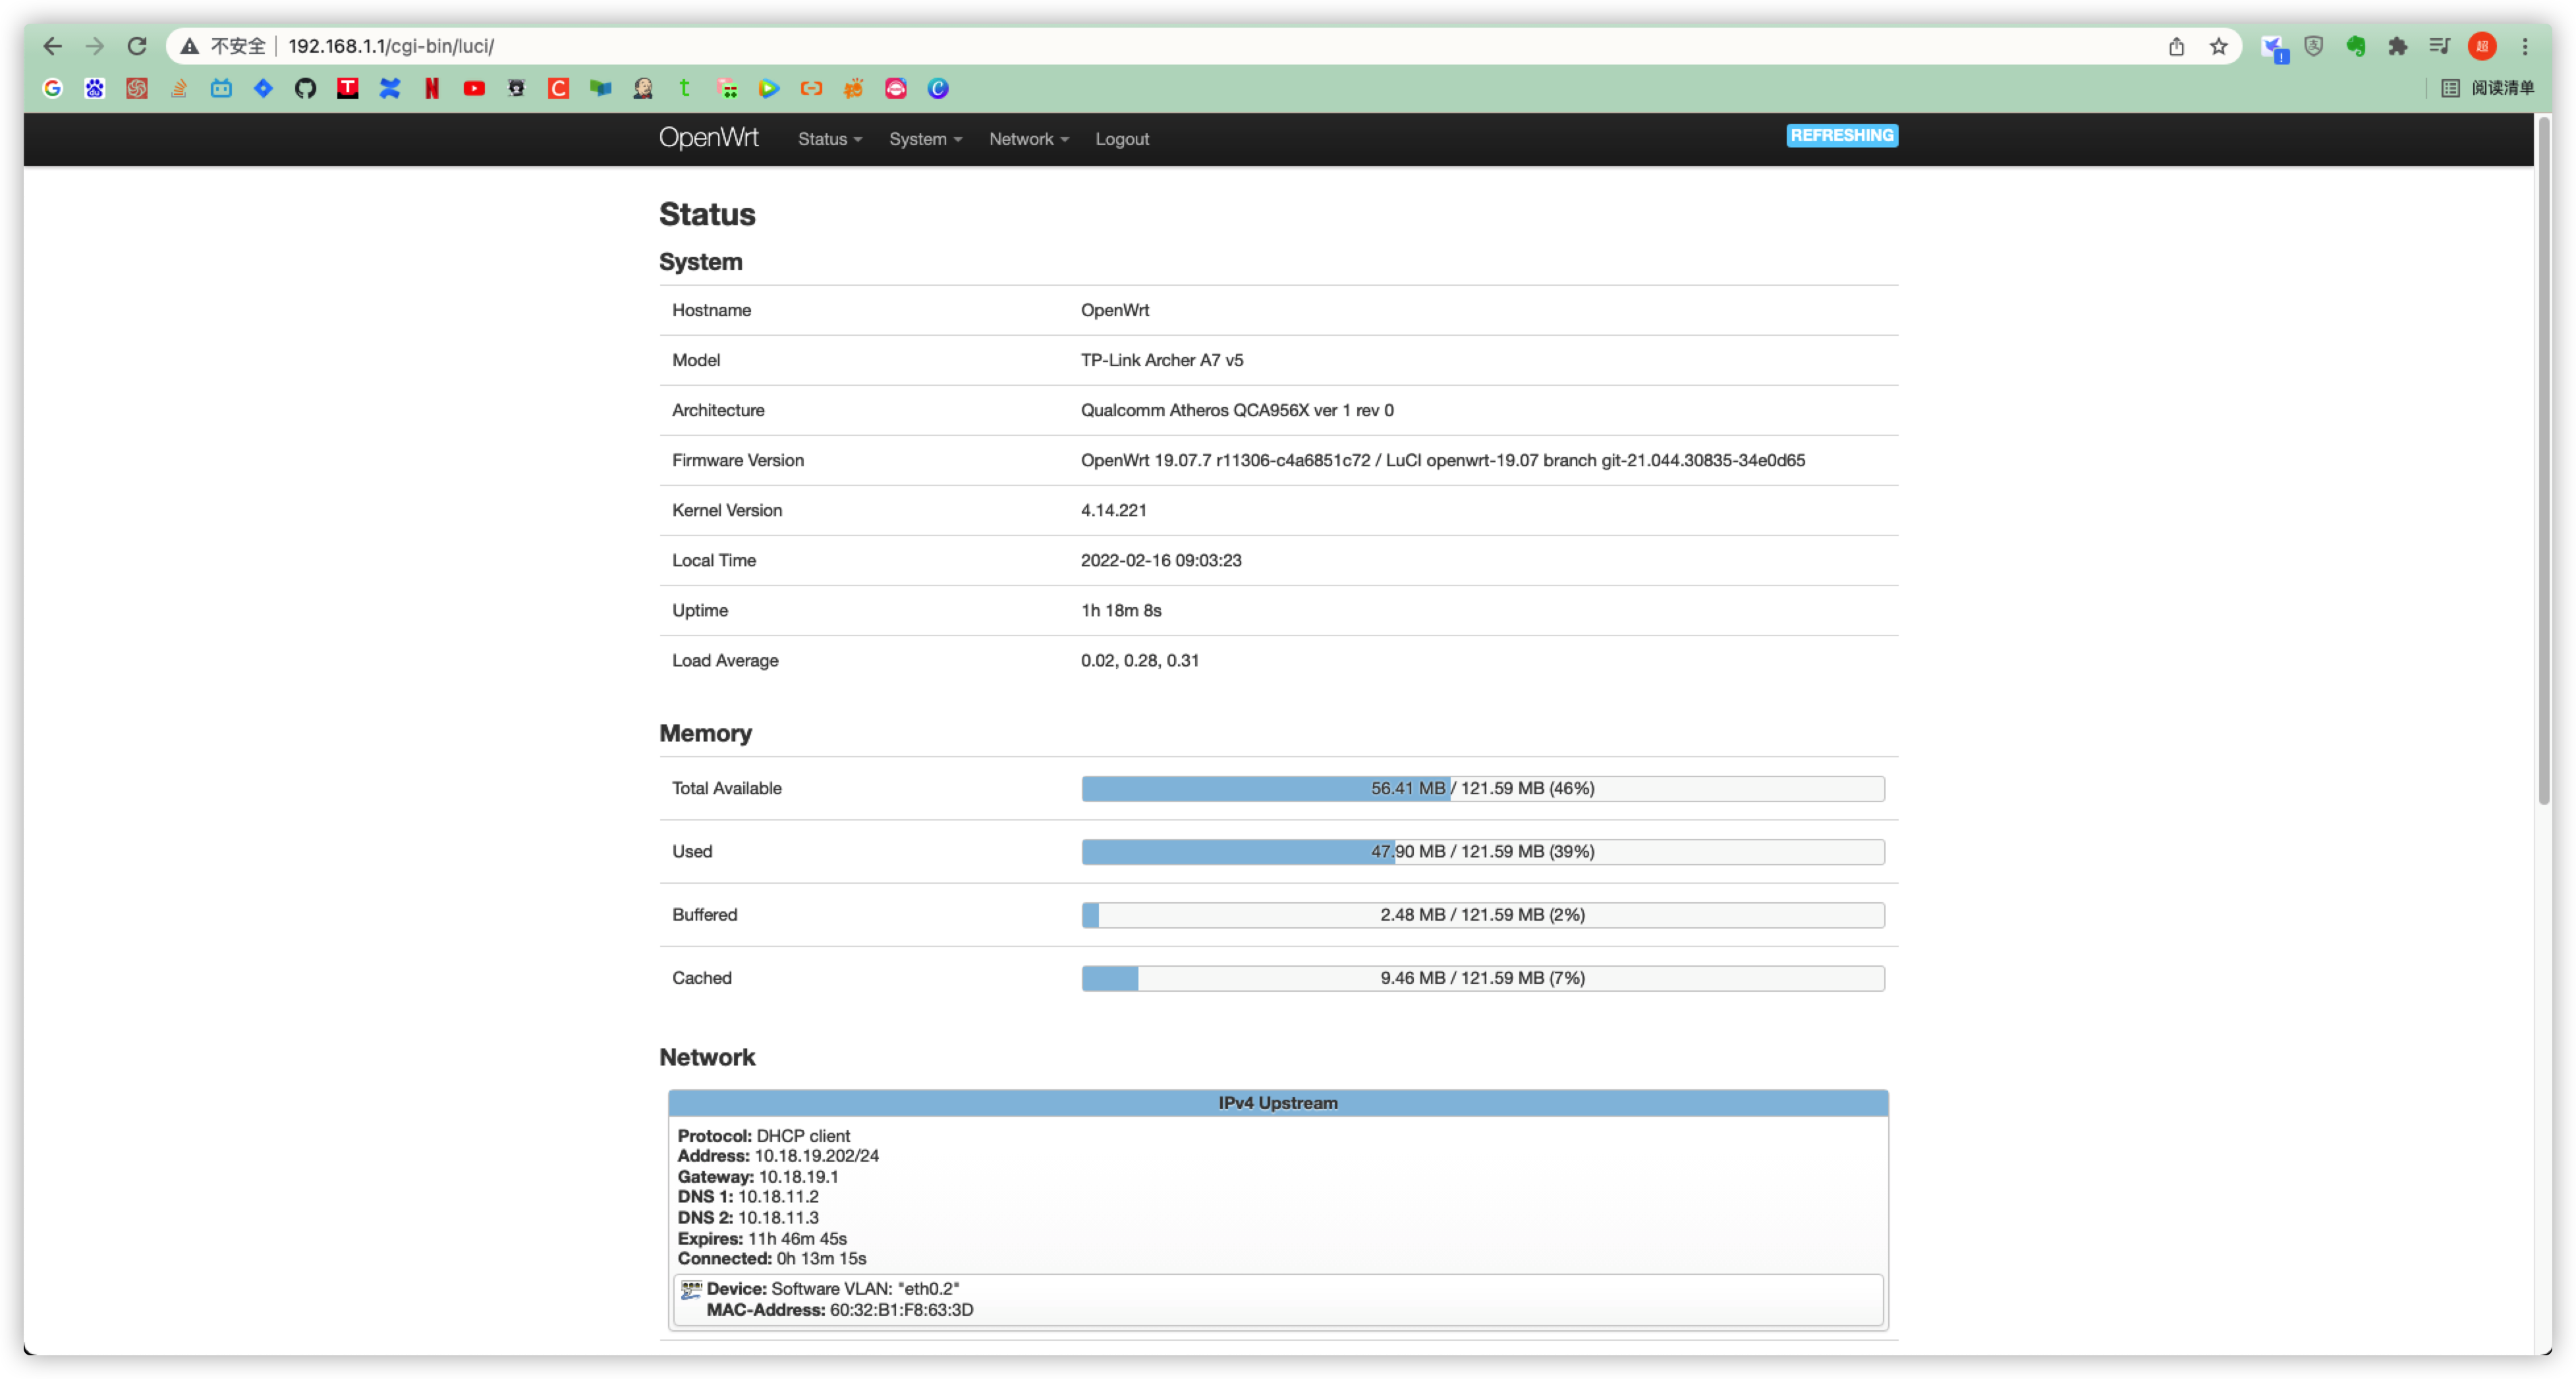Open the reading list 阅读清单
The width and height of the screenshot is (2576, 1379).
(x=2488, y=89)
